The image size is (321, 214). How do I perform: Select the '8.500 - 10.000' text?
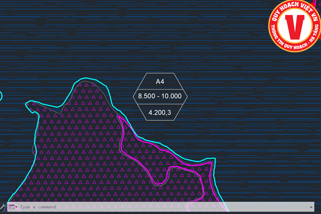coord(160,96)
